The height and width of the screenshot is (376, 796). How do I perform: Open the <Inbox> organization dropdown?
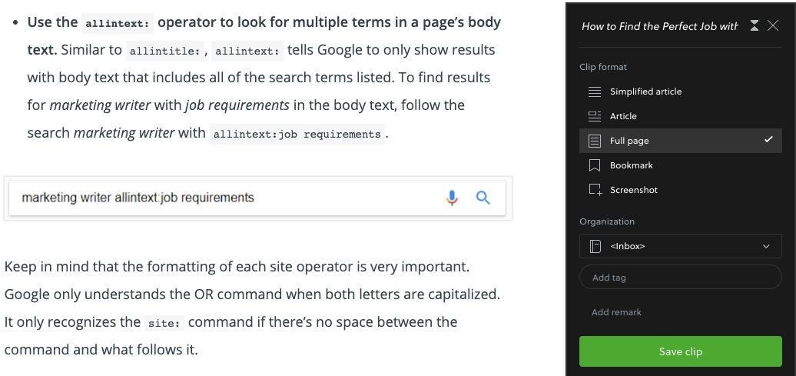[x=680, y=246]
